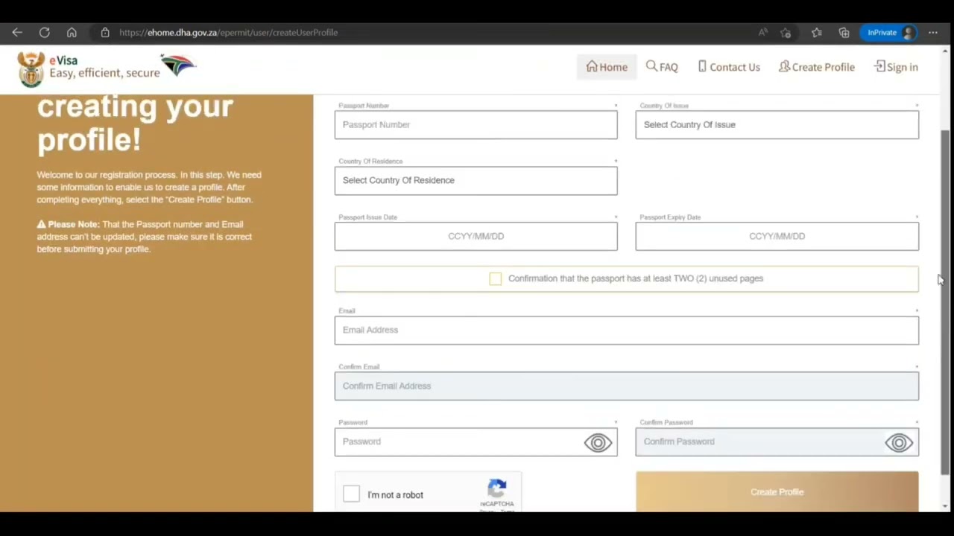954x536 pixels.
Task: Select Create Profile in navigation bar
Action: pyautogui.click(x=817, y=67)
